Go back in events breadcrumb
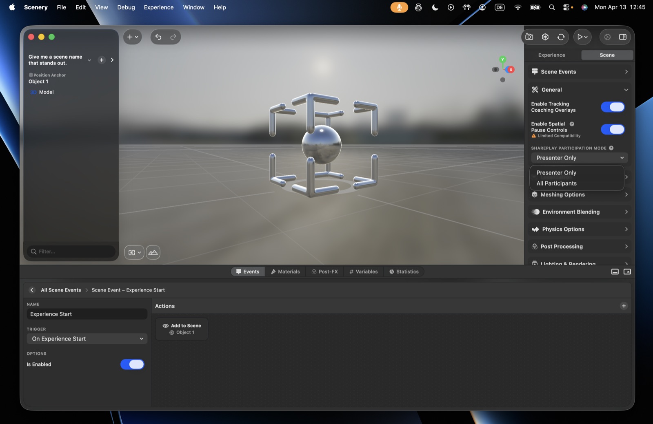Image resolution: width=653 pixels, height=424 pixels. 32,290
